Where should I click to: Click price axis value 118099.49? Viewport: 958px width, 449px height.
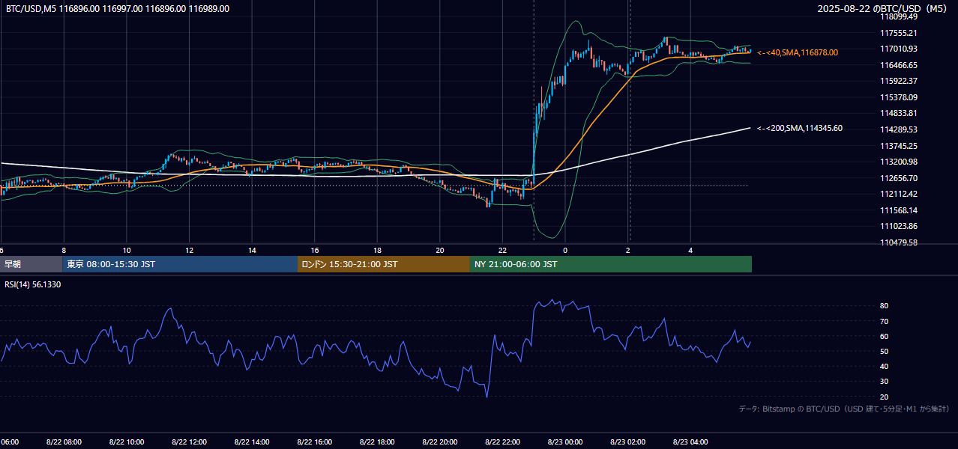tap(899, 16)
